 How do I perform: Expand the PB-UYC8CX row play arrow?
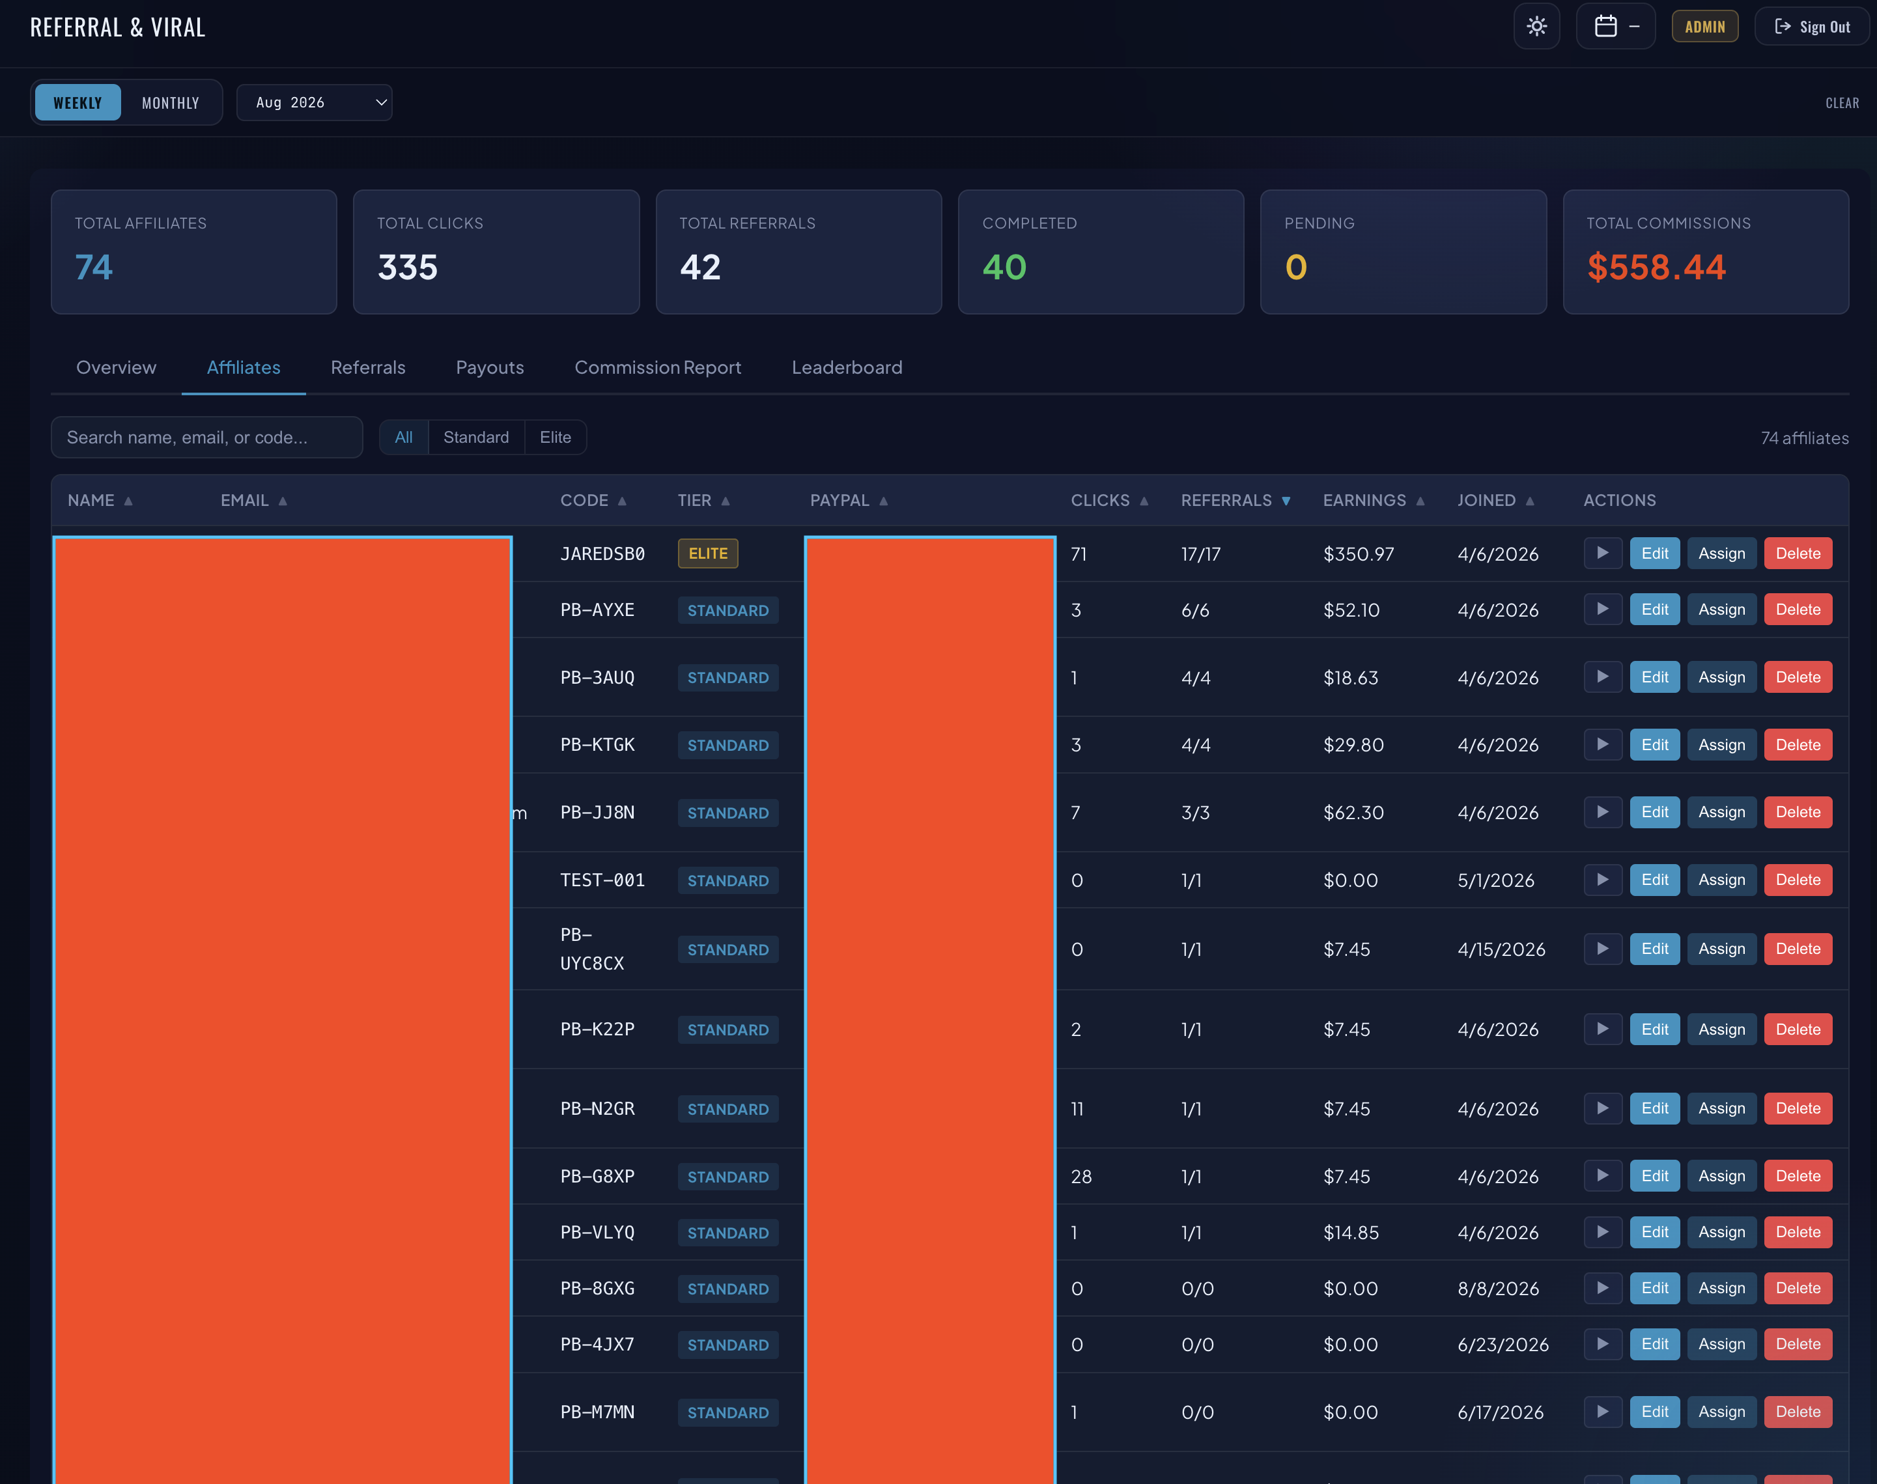(1602, 949)
